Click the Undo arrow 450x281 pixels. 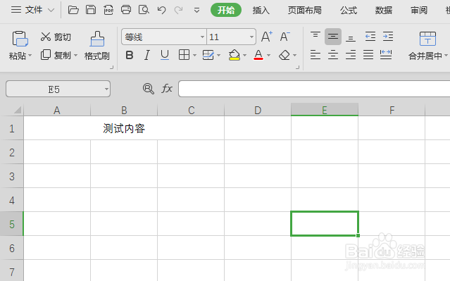click(x=161, y=10)
